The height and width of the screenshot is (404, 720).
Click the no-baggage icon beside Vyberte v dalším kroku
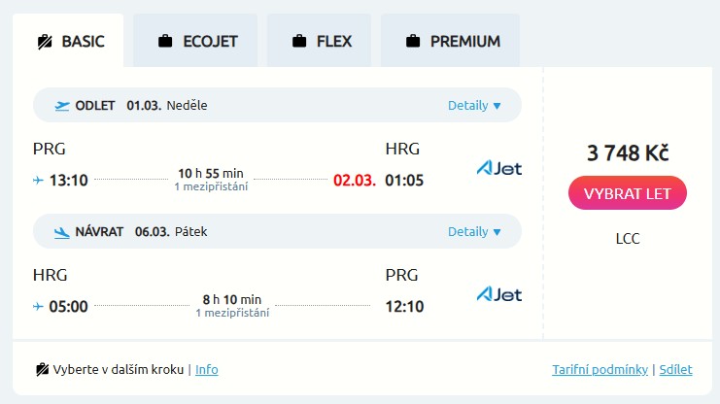click(x=42, y=369)
